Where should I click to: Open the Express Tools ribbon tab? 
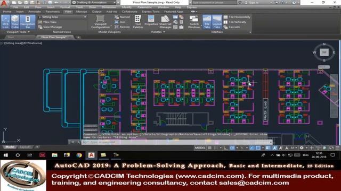click(x=150, y=12)
